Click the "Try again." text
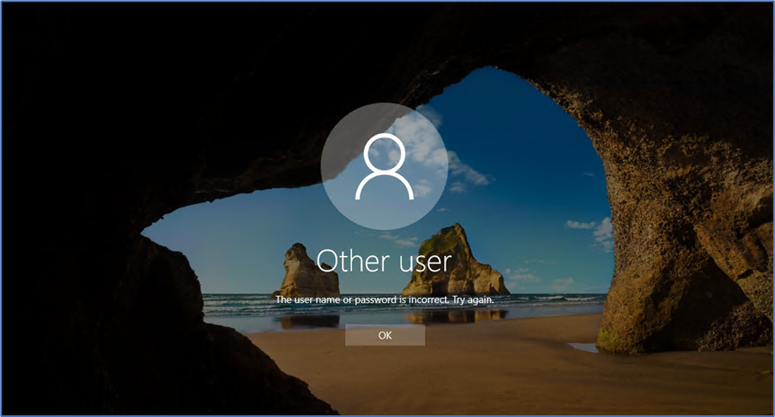775x417 pixels. pyautogui.click(x=471, y=299)
